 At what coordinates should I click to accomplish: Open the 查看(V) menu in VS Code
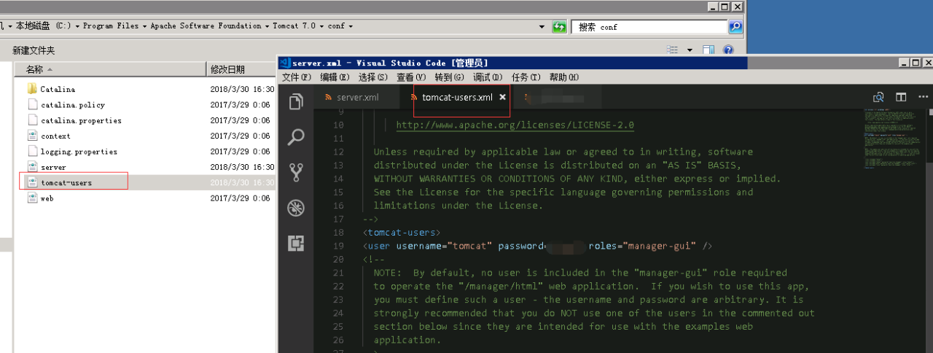(x=411, y=77)
